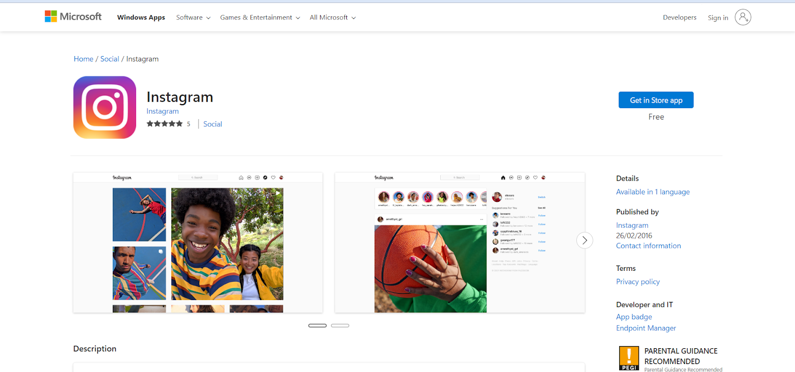Open Instagram link under Published by
This screenshot has height=372, width=795.
click(x=632, y=225)
